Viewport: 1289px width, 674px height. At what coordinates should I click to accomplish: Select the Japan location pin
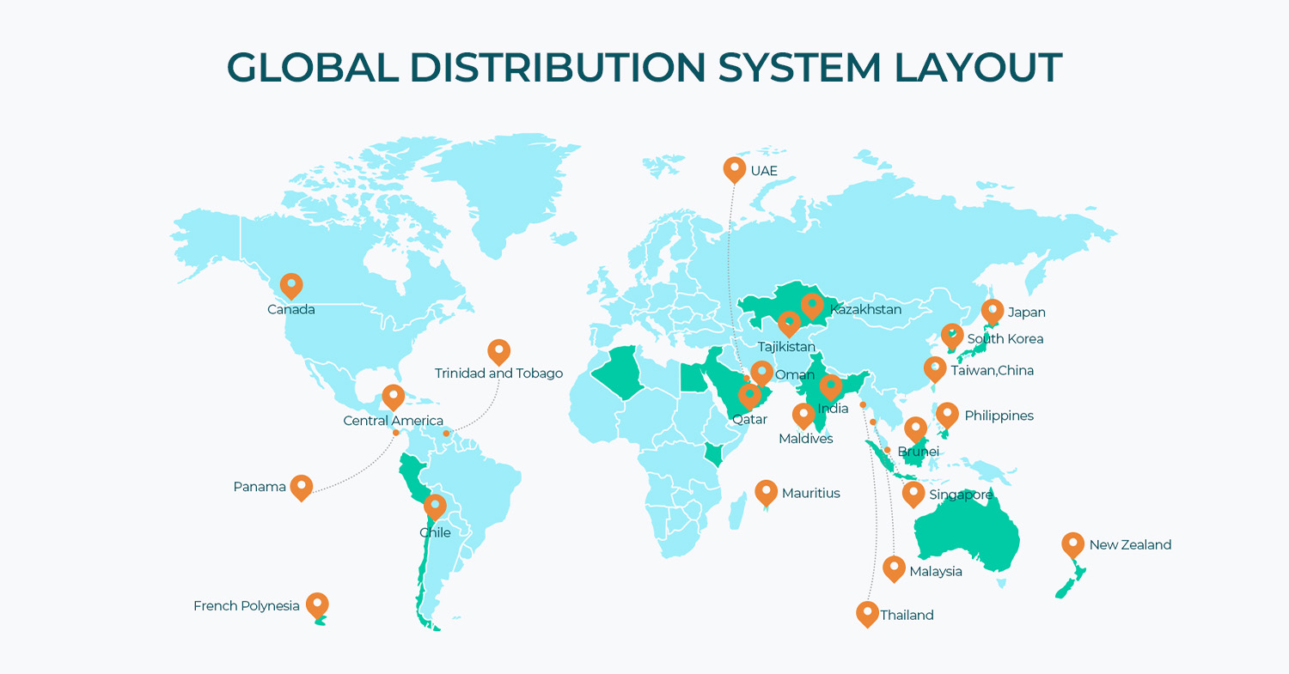[x=993, y=310]
